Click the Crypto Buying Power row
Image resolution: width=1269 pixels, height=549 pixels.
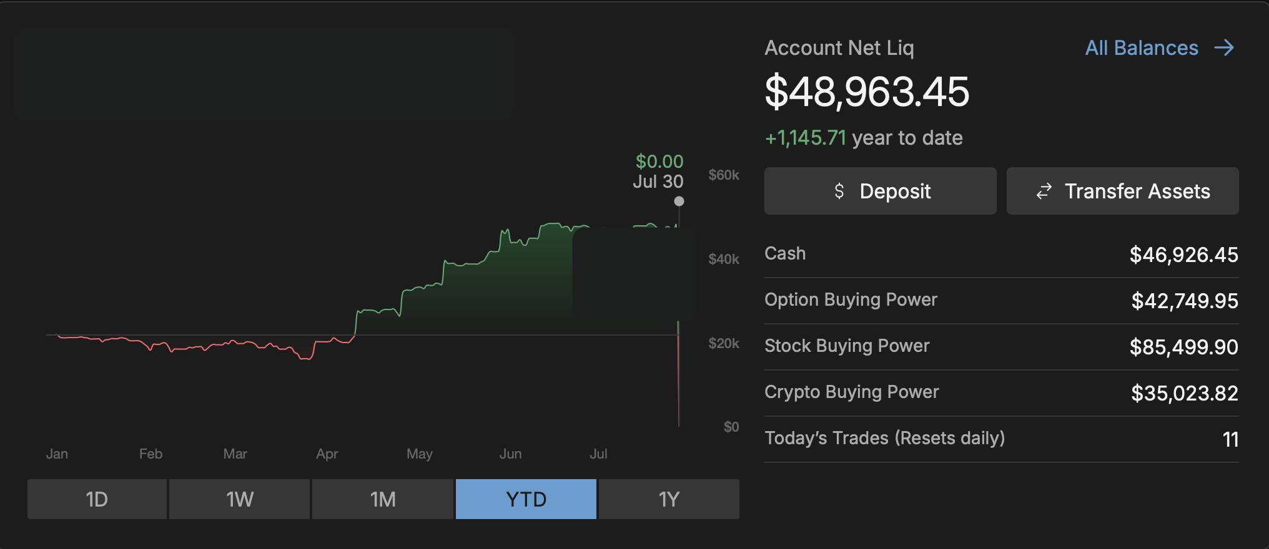coord(1002,393)
